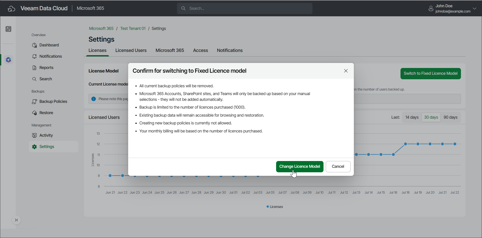Switch to the Access tab
Screen dimensions: 482x238
click(x=200, y=50)
